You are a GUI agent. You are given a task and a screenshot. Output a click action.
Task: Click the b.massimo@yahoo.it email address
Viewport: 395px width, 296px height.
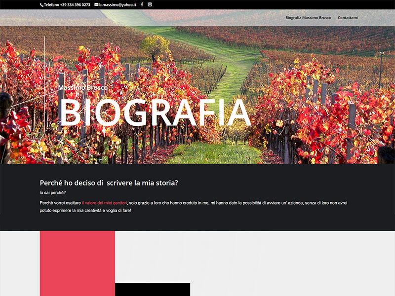point(118,5)
